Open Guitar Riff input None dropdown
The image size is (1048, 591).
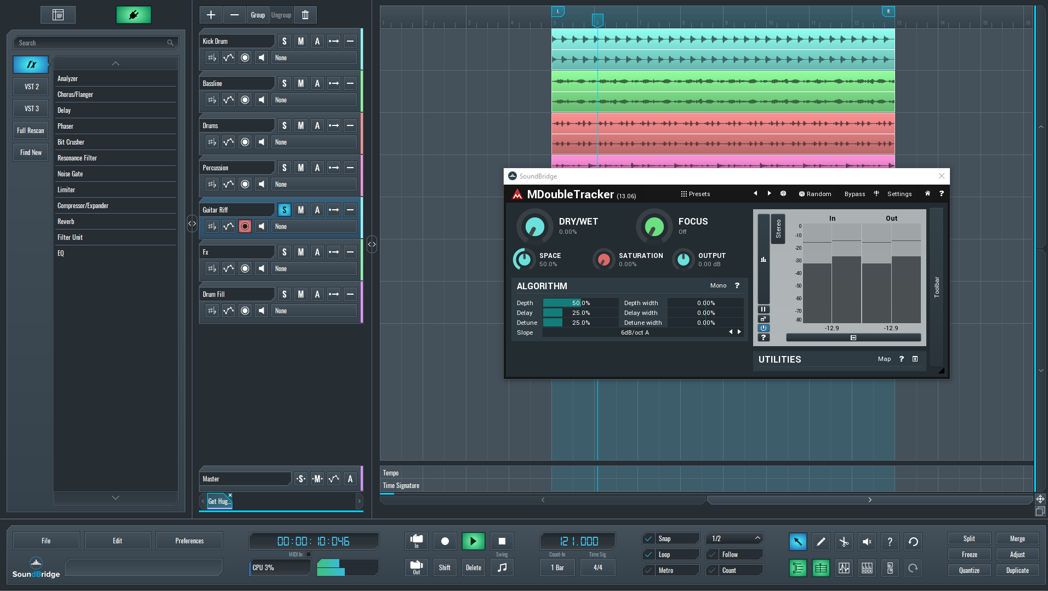click(314, 226)
